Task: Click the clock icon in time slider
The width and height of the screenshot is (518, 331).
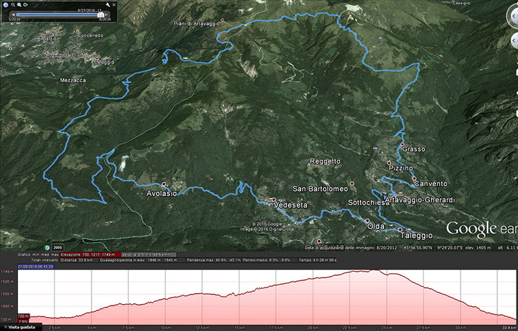Action: [6, 5]
